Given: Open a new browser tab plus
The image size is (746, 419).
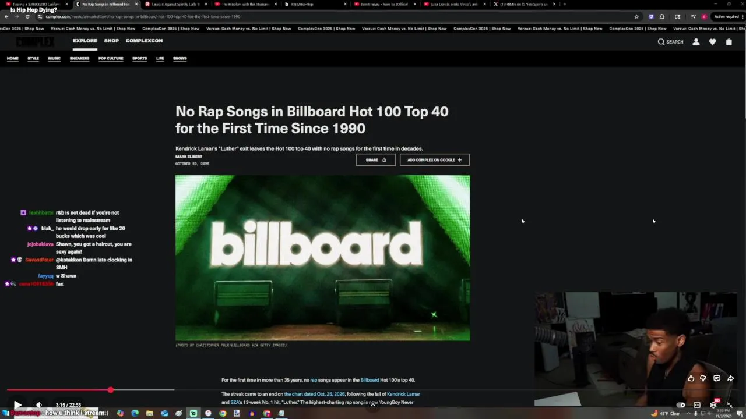Looking at the screenshot, I should 564,4.
